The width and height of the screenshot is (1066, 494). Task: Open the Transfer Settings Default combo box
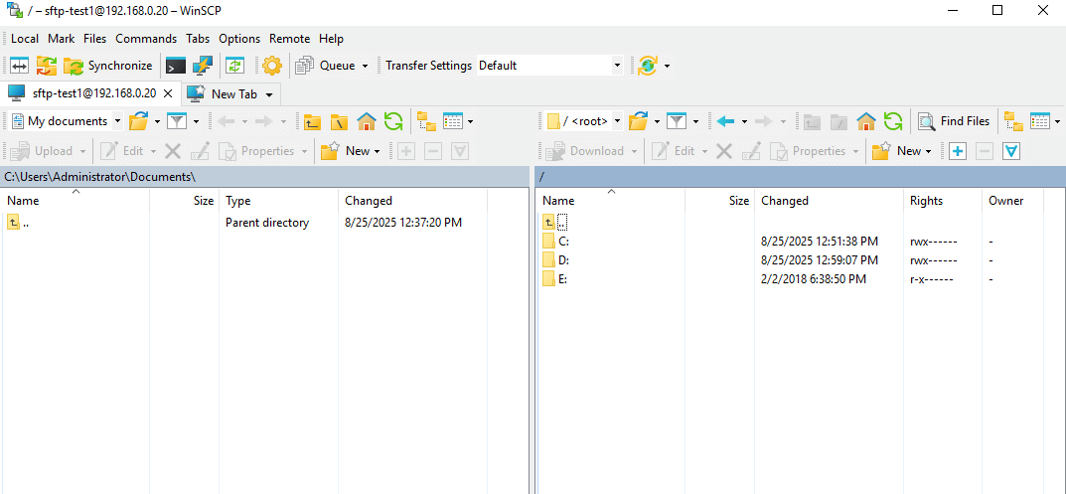pyautogui.click(x=549, y=66)
